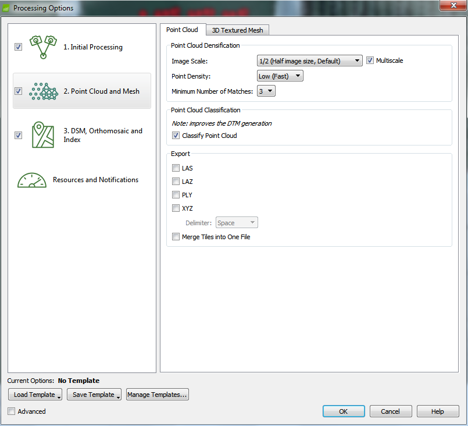The image size is (468, 426).
Task: Click the Cancel button
Action: tap(391, 411)
